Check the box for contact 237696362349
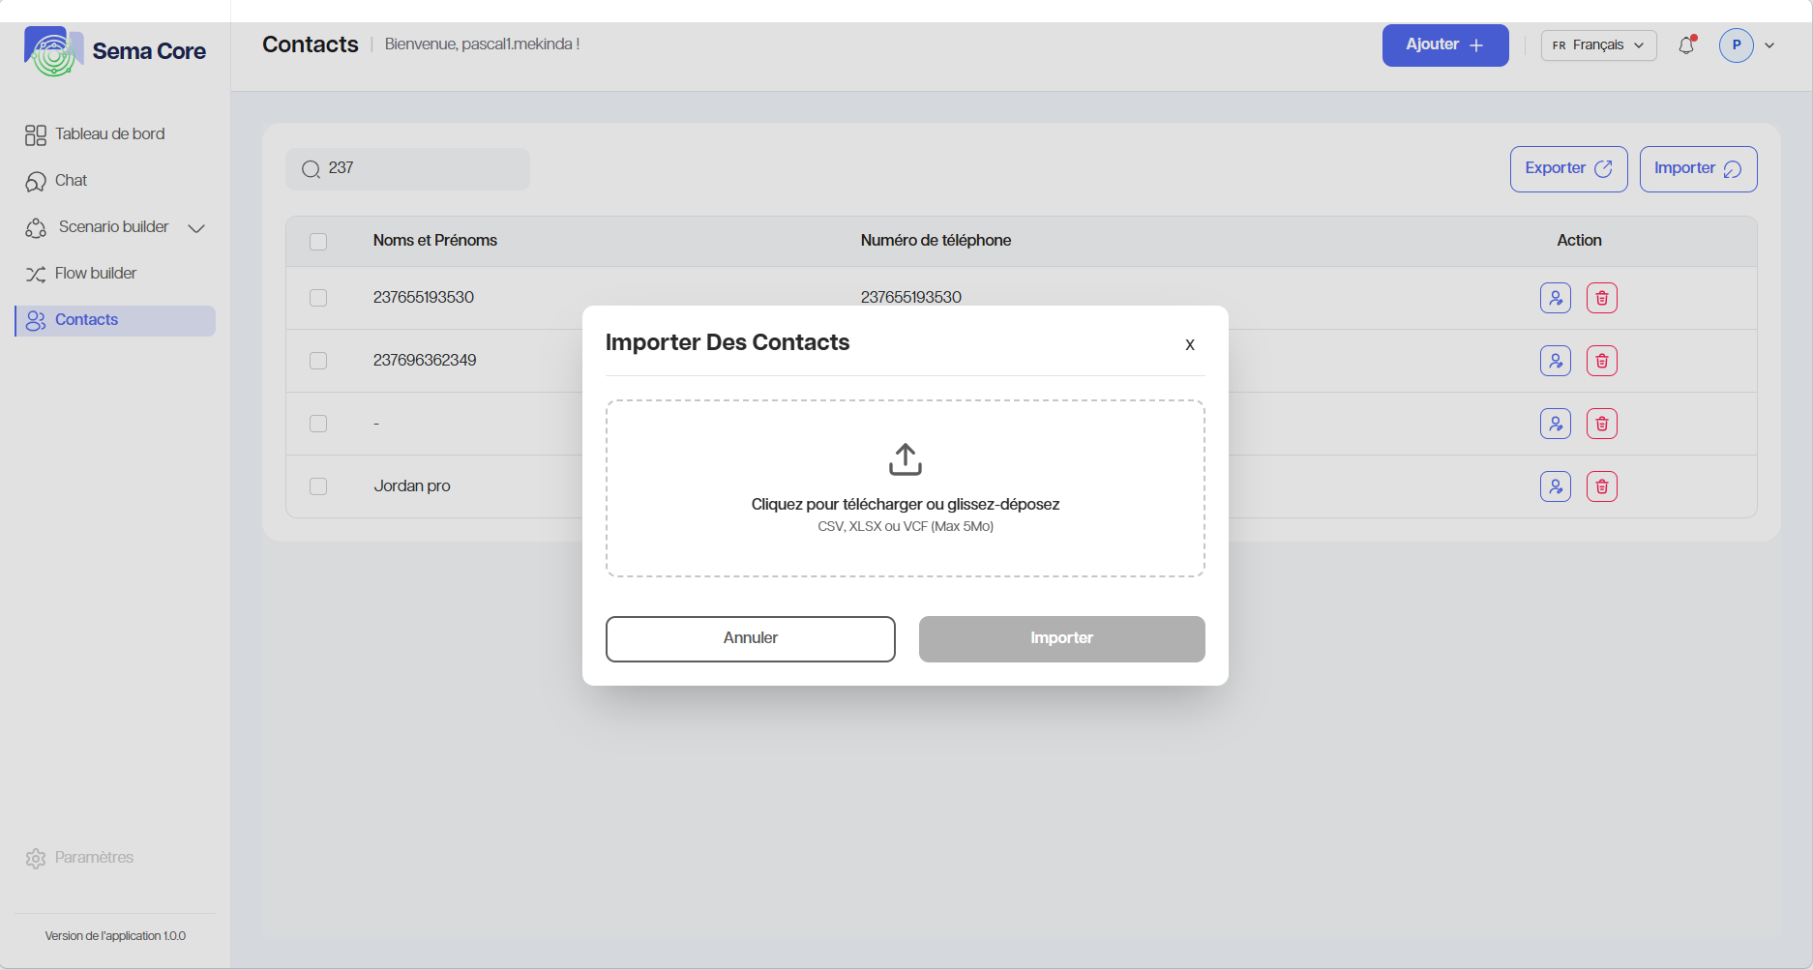Viewport: 1813px width, 970px height. (318, 361)
